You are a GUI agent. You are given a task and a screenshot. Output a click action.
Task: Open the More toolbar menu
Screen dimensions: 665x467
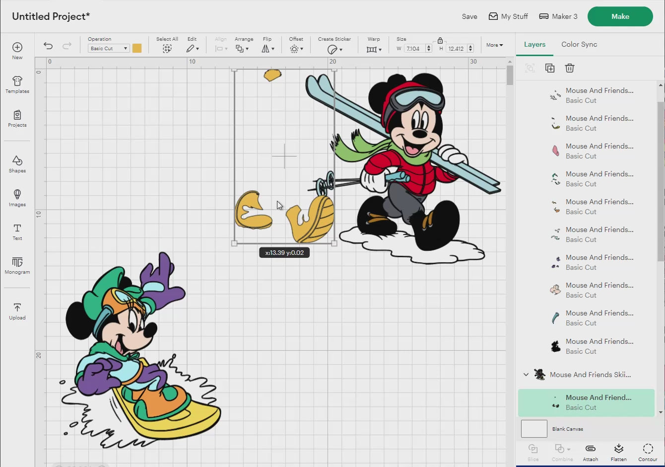tap(494, 45)
